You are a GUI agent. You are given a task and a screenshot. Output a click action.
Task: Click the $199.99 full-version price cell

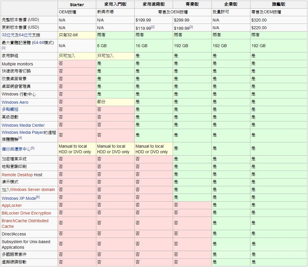pos(154,20)
